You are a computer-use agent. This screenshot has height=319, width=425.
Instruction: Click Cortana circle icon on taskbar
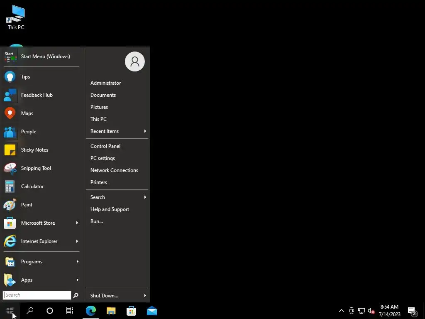click(50, 311)
